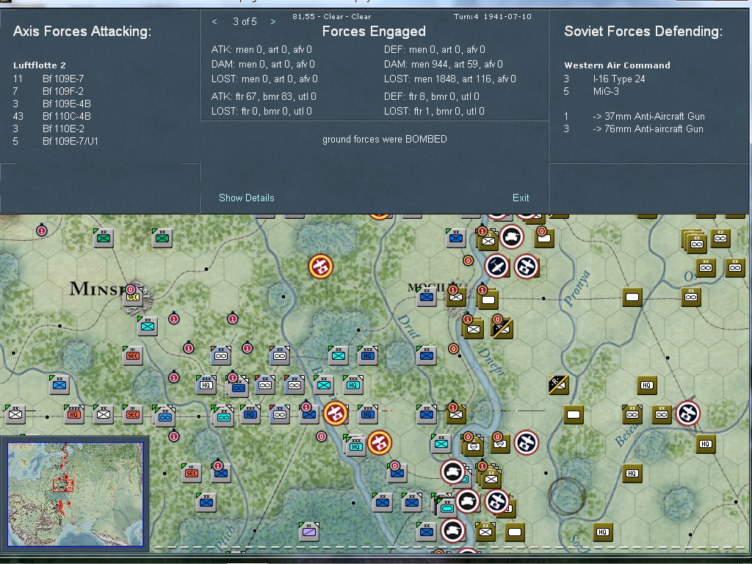The image size is (752, 564).
Task: Select Soviet HQ counter near Sozh river
Action: point(603,532)
